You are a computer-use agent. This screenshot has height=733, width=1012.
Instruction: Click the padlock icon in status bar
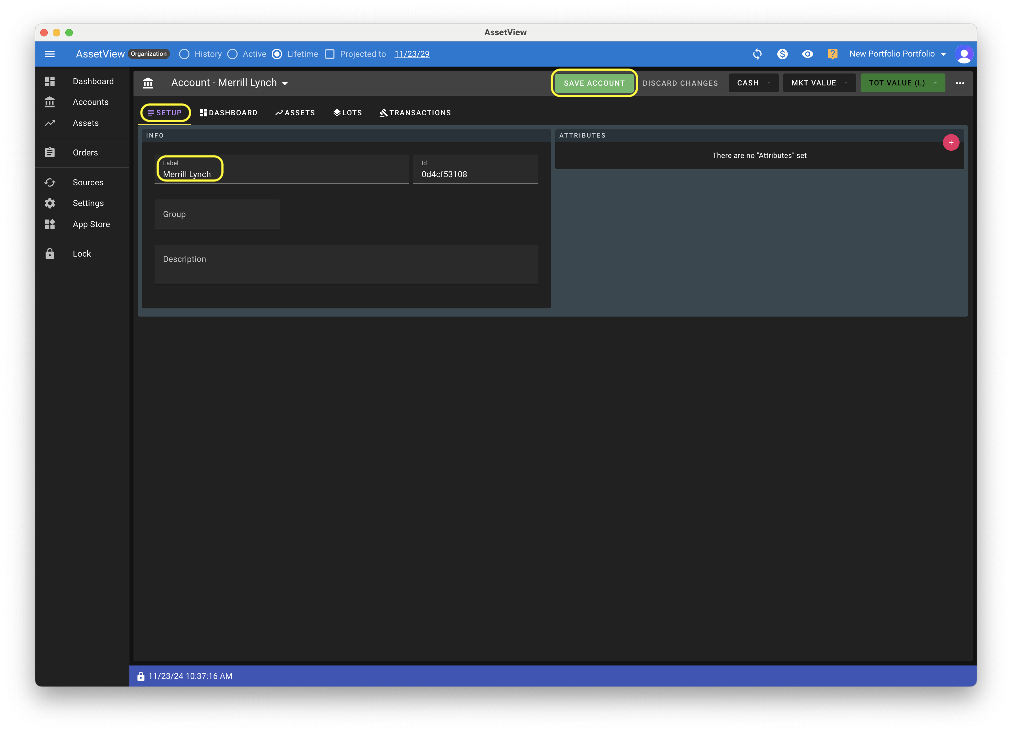click(141, 676)
